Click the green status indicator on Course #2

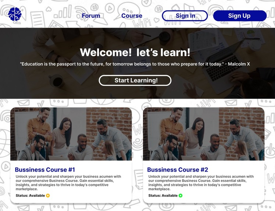pyautogui.click(x=181, y=196)
